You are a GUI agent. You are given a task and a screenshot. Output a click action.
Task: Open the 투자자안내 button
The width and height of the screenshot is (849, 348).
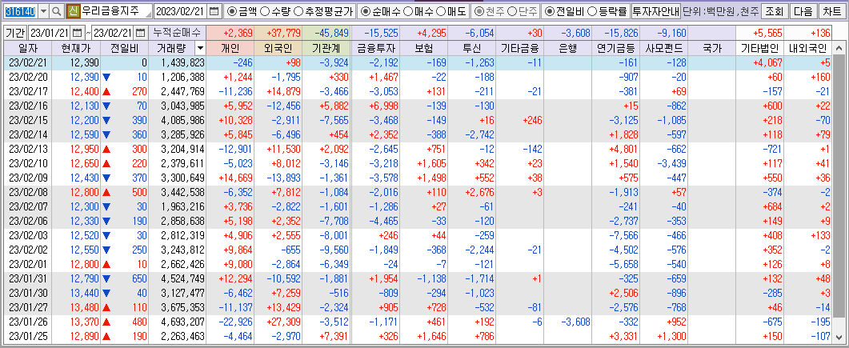tap(656, 11)
